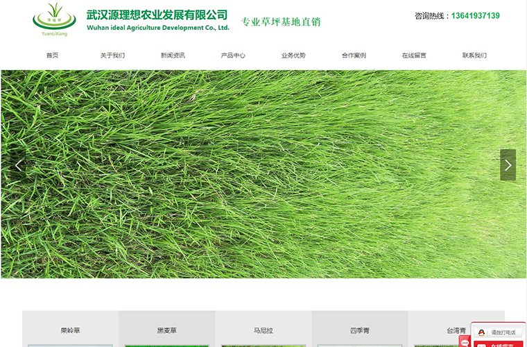The width and height of the screenshot is (527, 347).
Task: Switch to the 四季青 product tab
Action: 359,330
